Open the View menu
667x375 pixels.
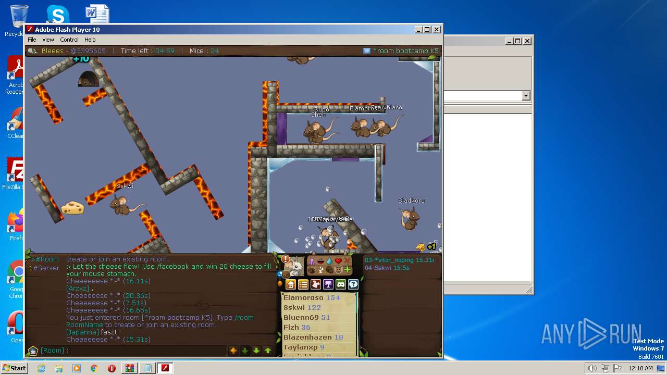(48, 40)
